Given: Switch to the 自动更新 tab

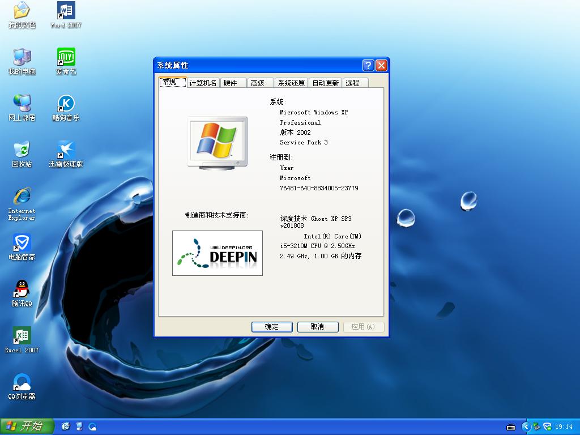Looking at the screenshot, I should pyautogui.click(x=324, y=82).
